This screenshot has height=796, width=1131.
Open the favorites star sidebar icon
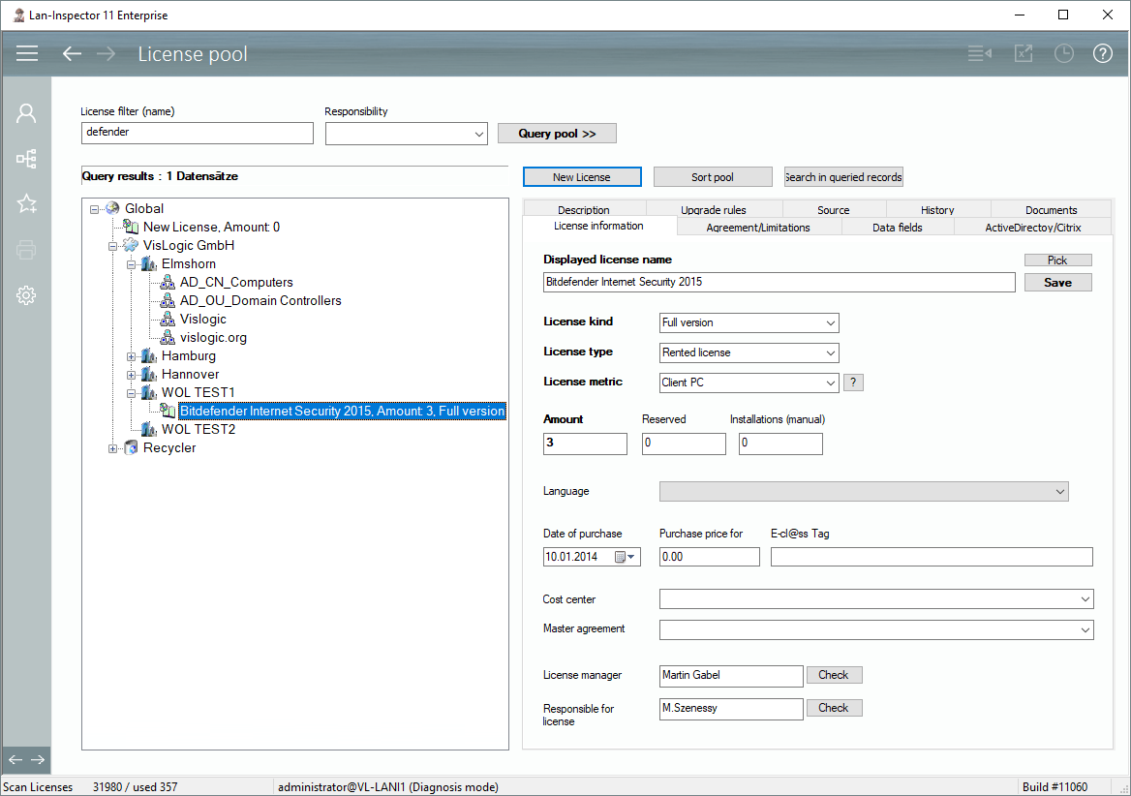point(26,204)
